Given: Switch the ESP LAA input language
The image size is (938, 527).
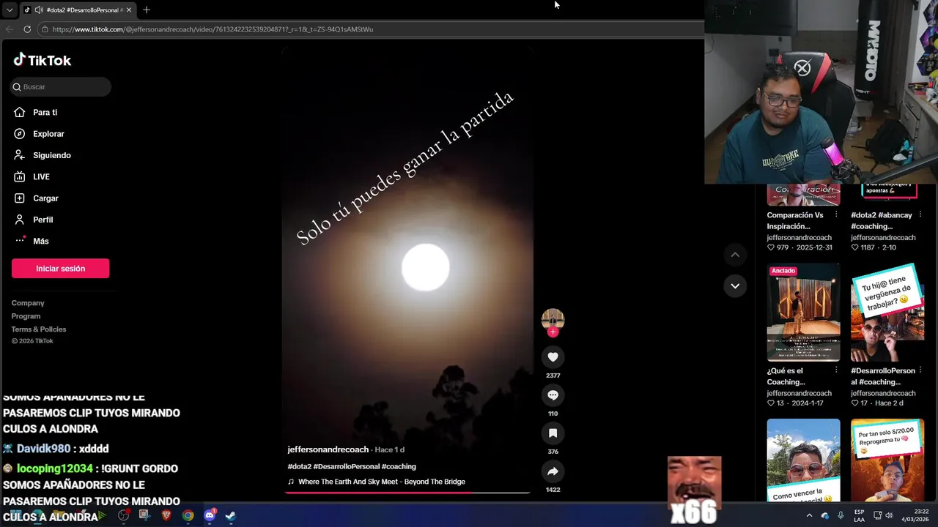Looking at the screenshot, I should click(x=859, y=515).
